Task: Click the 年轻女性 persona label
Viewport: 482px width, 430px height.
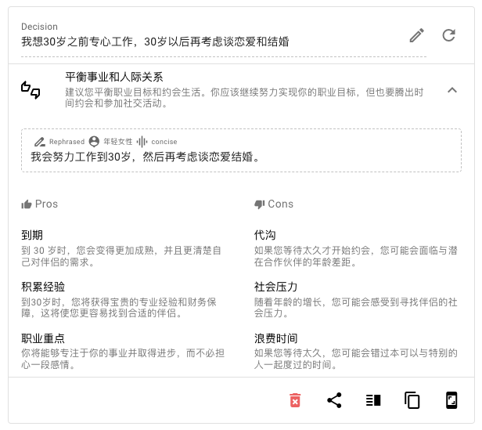Action: pos(117,142)
